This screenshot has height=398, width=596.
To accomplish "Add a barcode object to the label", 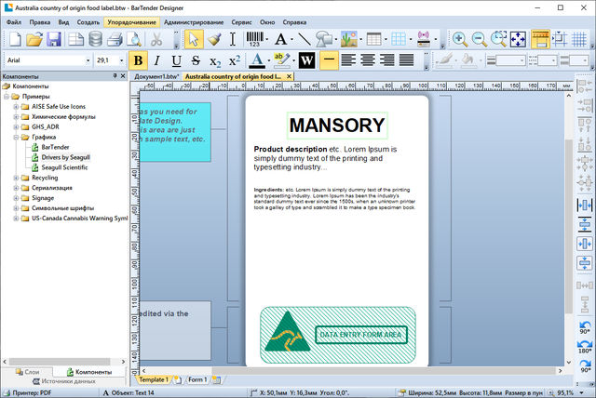I will (x=254, y=39).
